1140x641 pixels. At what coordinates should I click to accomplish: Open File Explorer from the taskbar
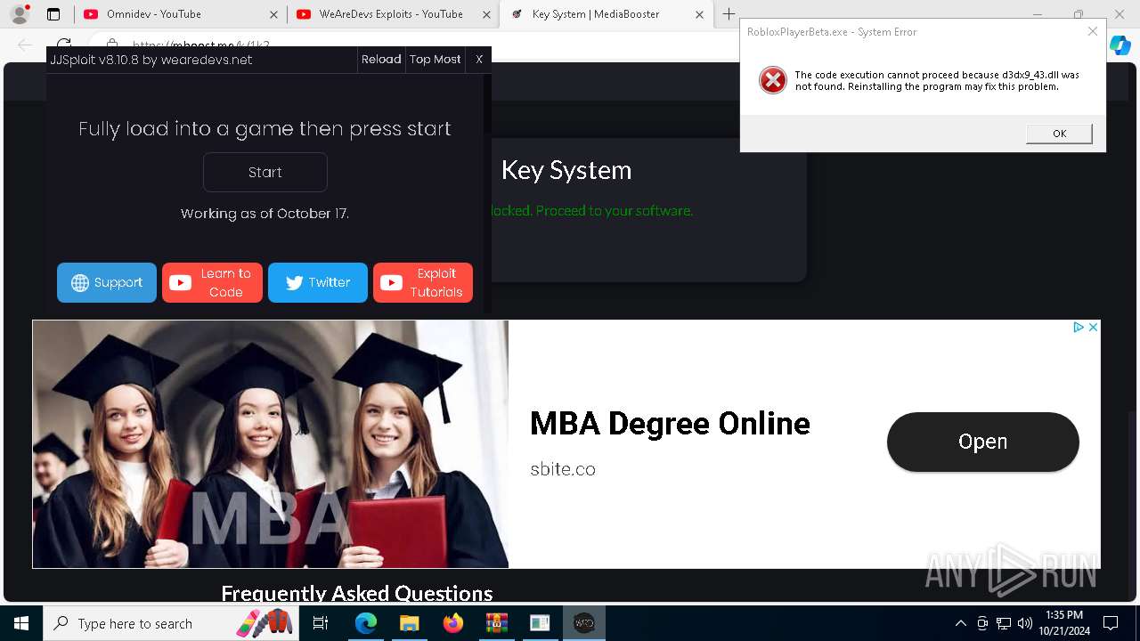click(409, 623)
